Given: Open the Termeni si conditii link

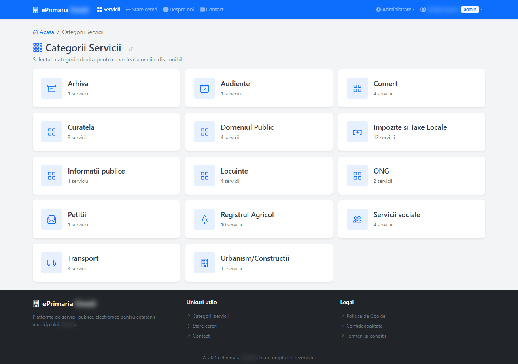Looking at the screenshot, I should (x=366, y=336).
